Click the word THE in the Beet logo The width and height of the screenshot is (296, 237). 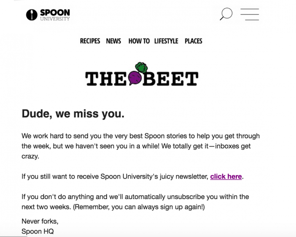point(106,78)
